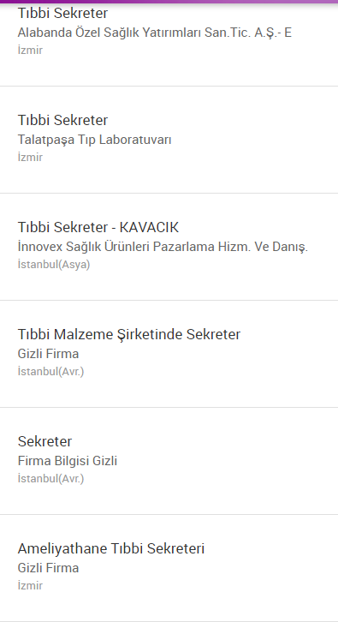The width and height of the screenshot is (338, 622).
Task: Open the Alabanda Özel Sağlık Tıbbi Sekreter listing
Action: (169, 43)
